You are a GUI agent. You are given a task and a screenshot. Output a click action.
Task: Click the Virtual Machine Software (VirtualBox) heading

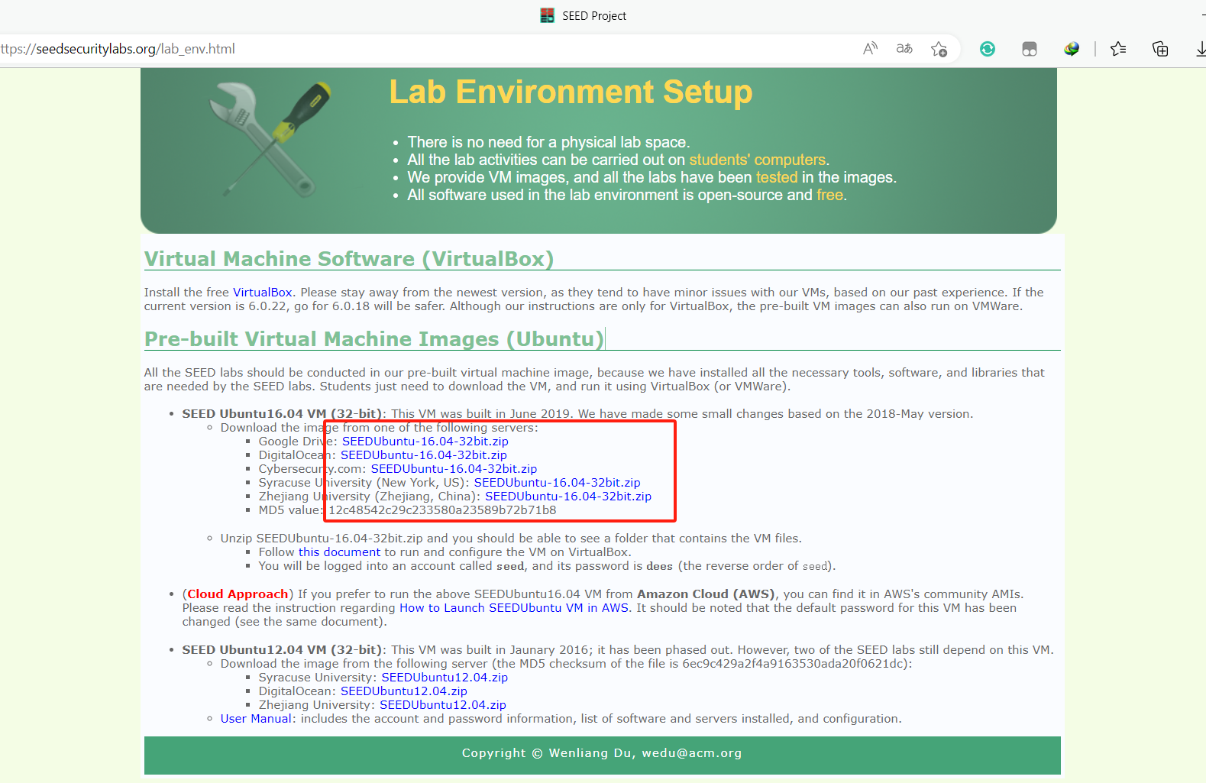click(x=349, y=259)
